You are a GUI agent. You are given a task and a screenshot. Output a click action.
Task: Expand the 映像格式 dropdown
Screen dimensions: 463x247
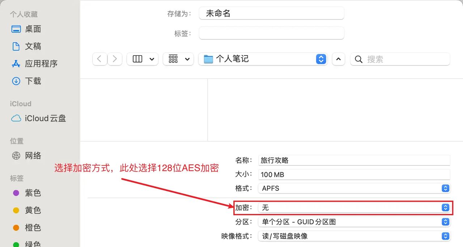coord(445,236)
